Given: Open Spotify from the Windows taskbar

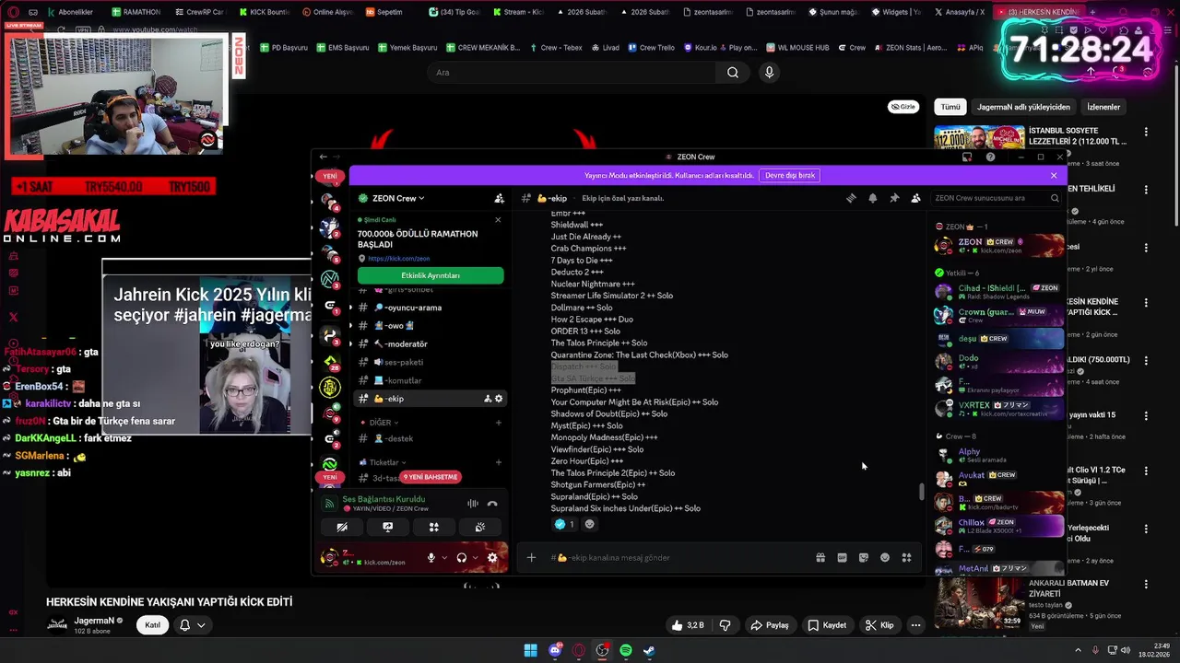Looking at the screenshot, I should point(626,650).
